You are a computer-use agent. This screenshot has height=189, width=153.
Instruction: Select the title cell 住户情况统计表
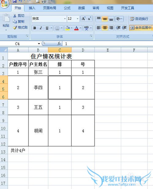[x=51, y=56]
